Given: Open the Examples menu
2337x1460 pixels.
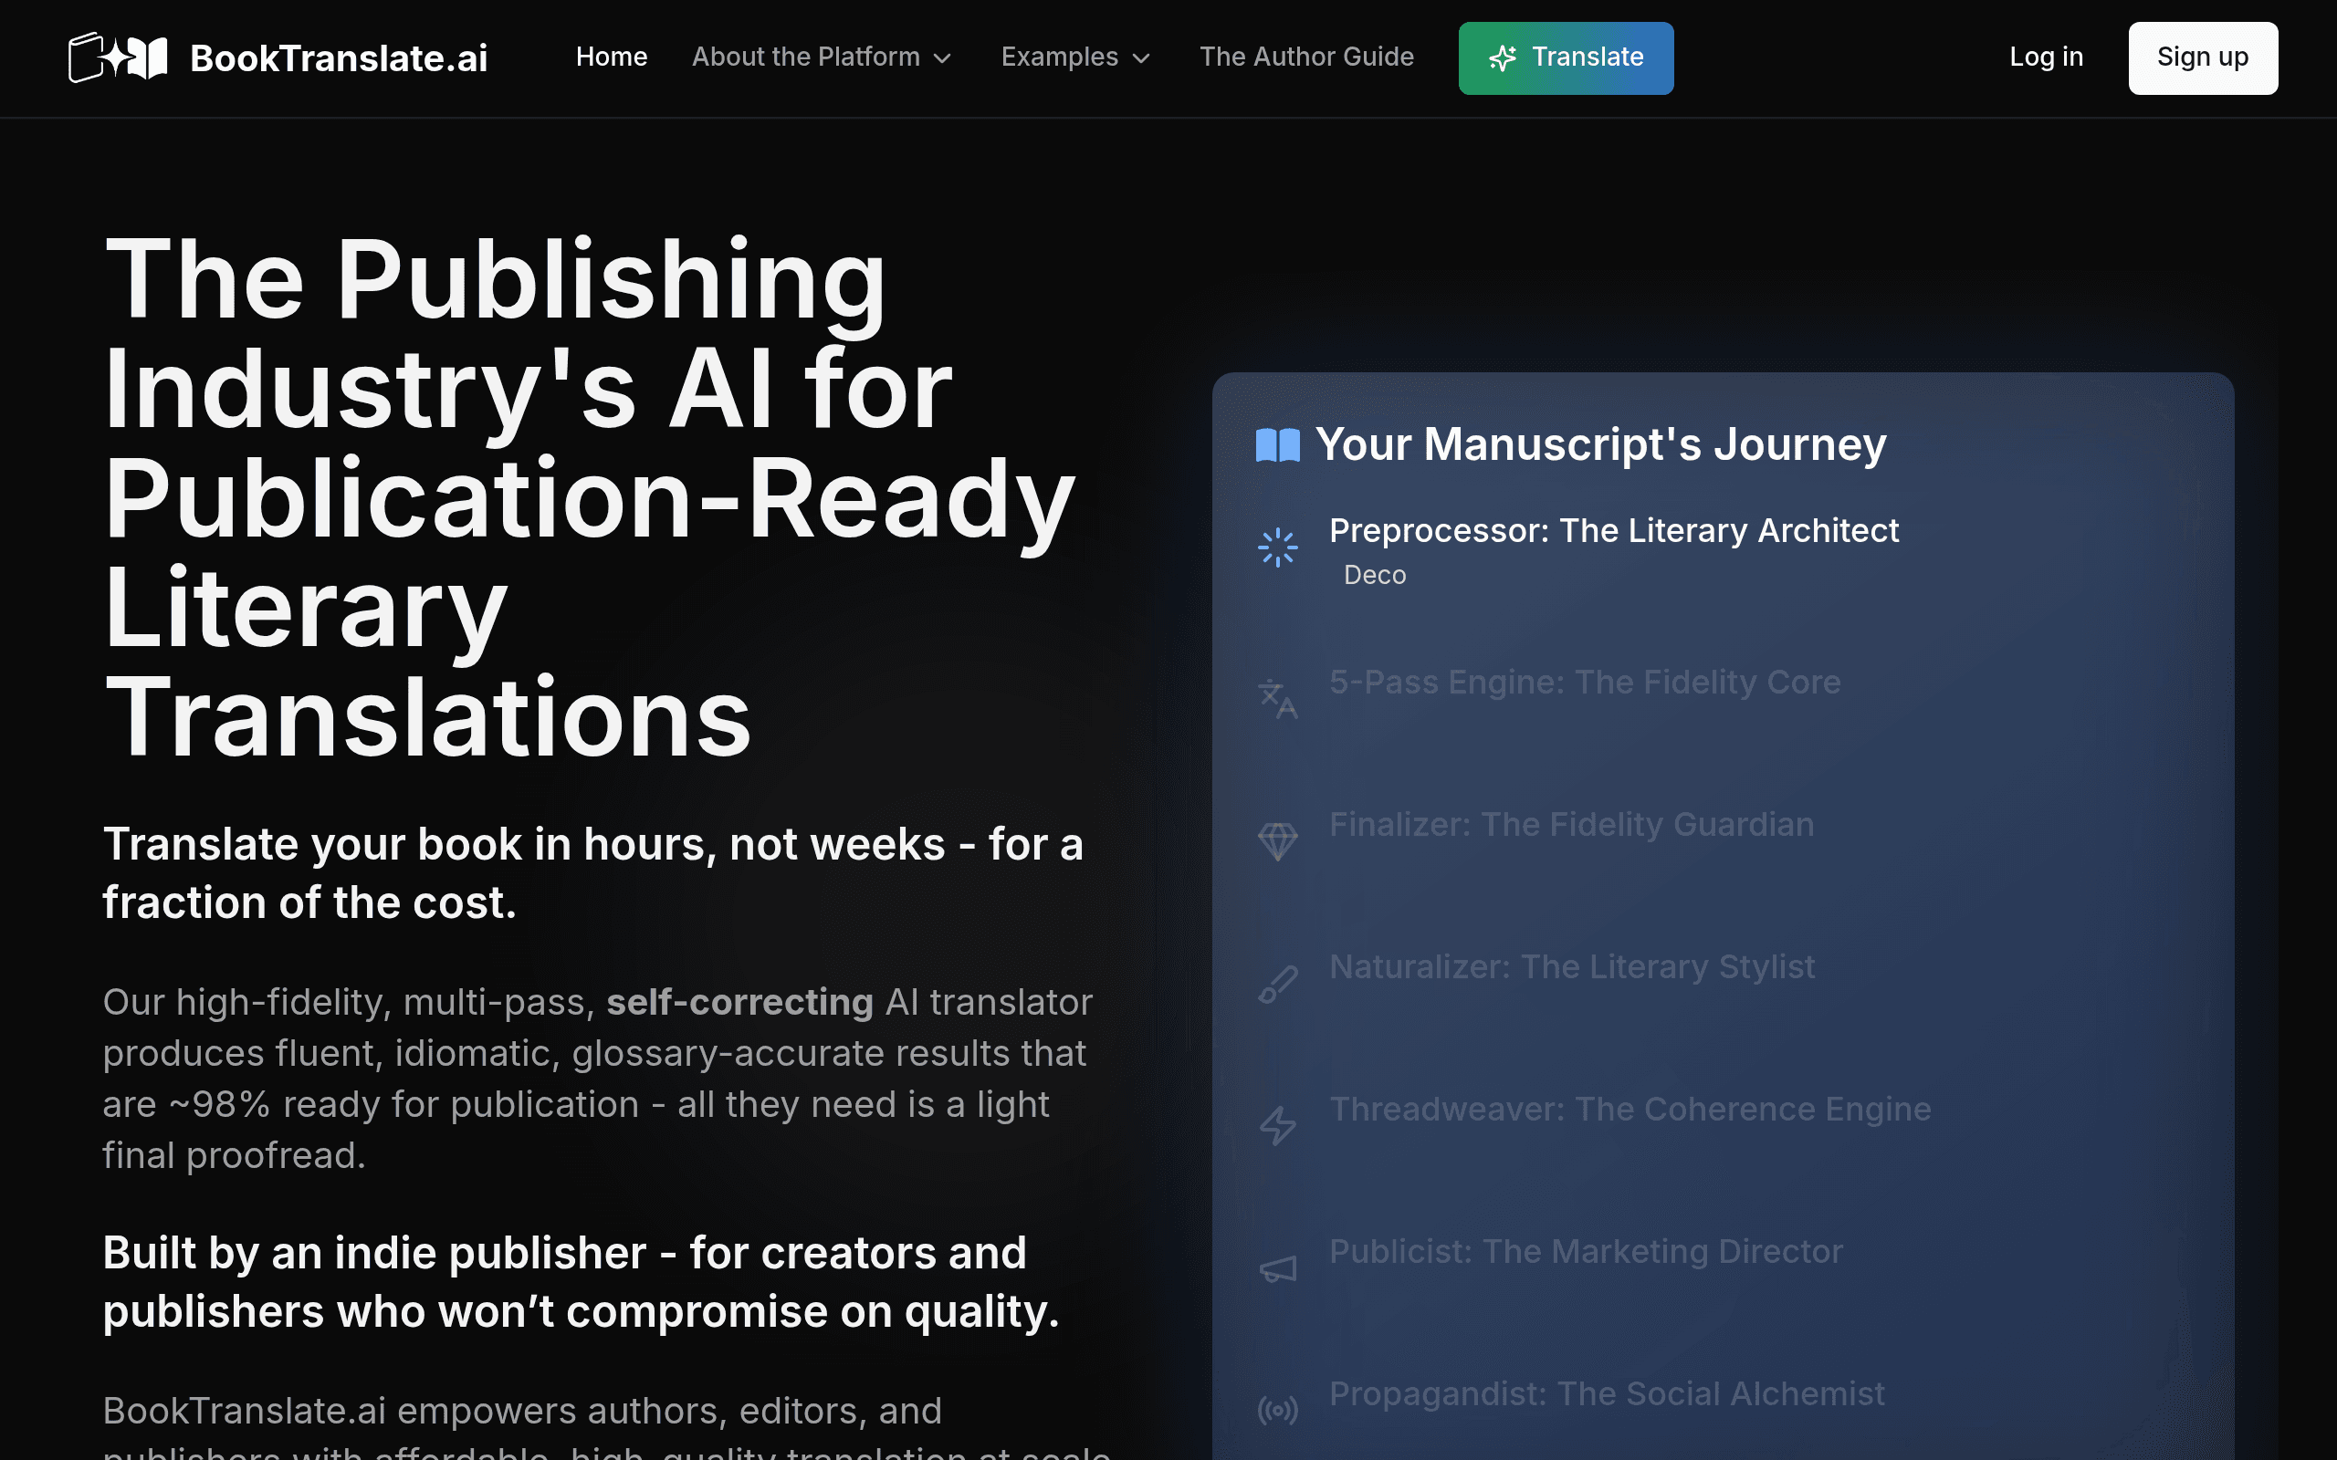Looking at the screenshot, I should (x=1075, y=57).
